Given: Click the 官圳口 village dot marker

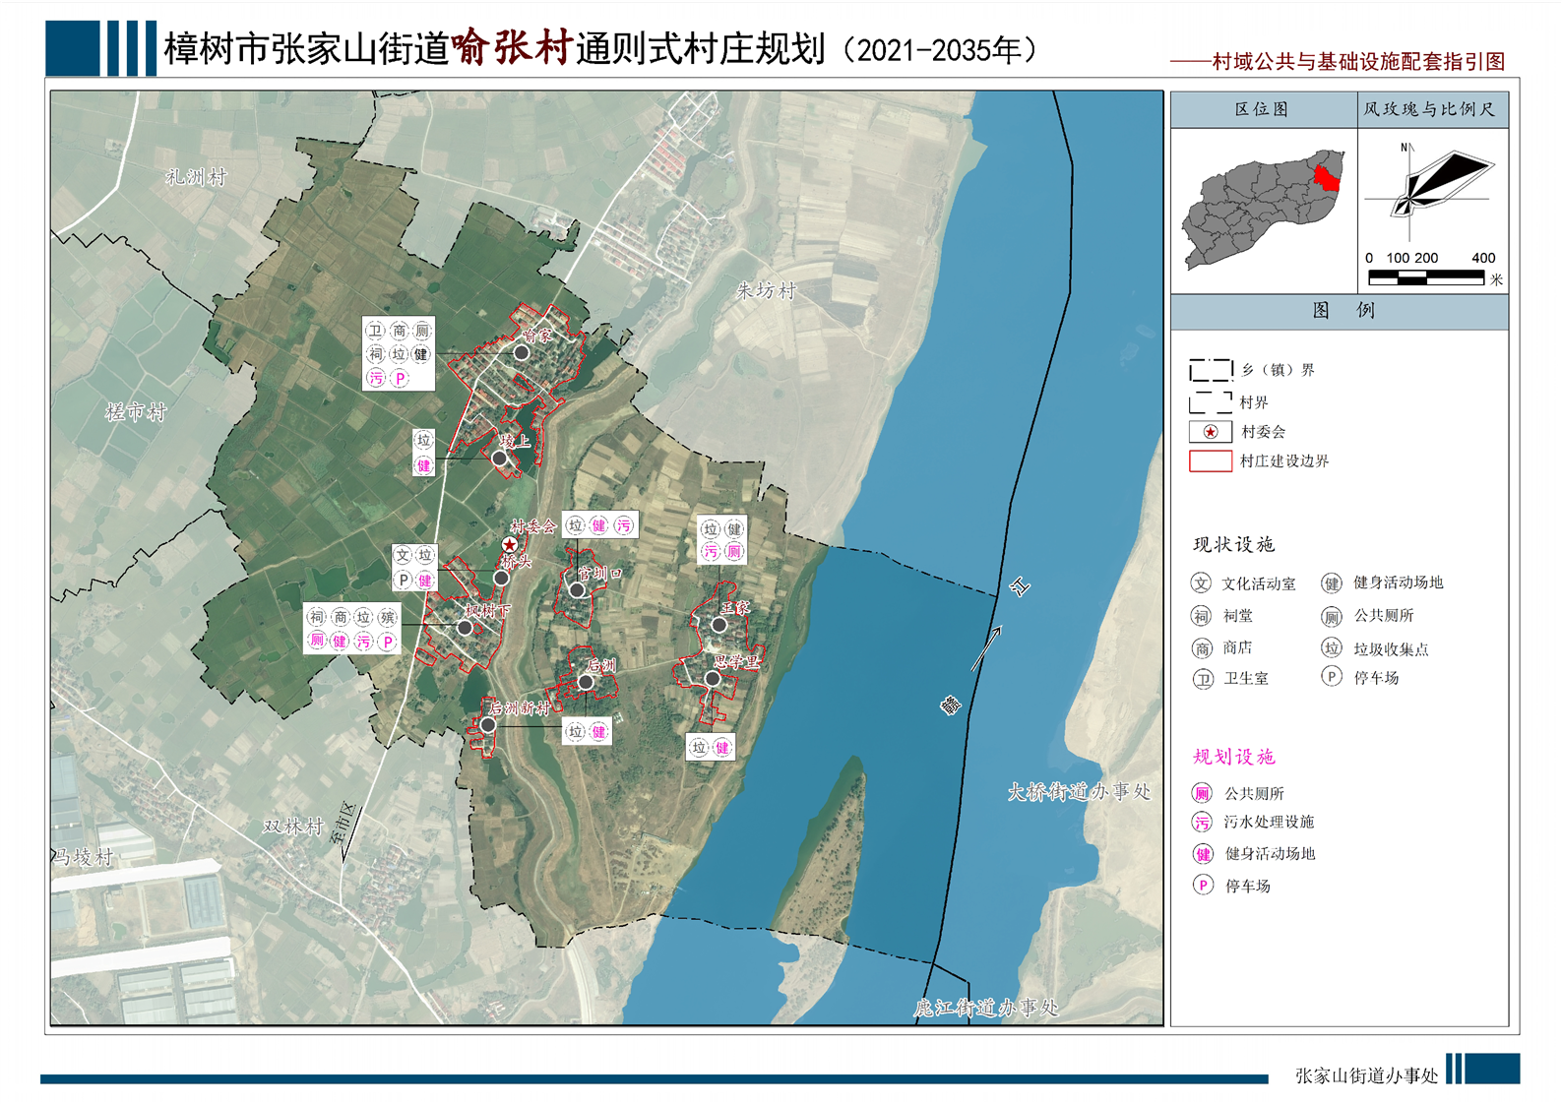Looking at the screenshot, I should 577,590.
